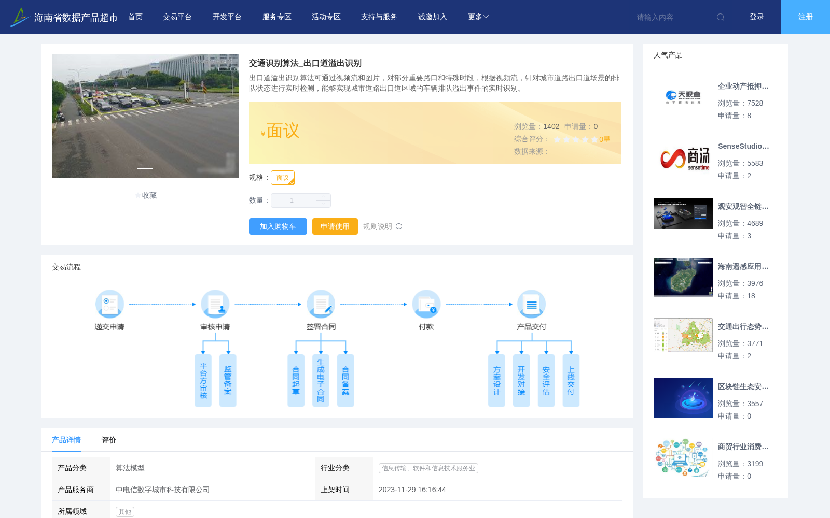Open the 海南遥感应用 map thumbnail
The height and width of the screenshot is (518, 830).
tap(683, 277)
